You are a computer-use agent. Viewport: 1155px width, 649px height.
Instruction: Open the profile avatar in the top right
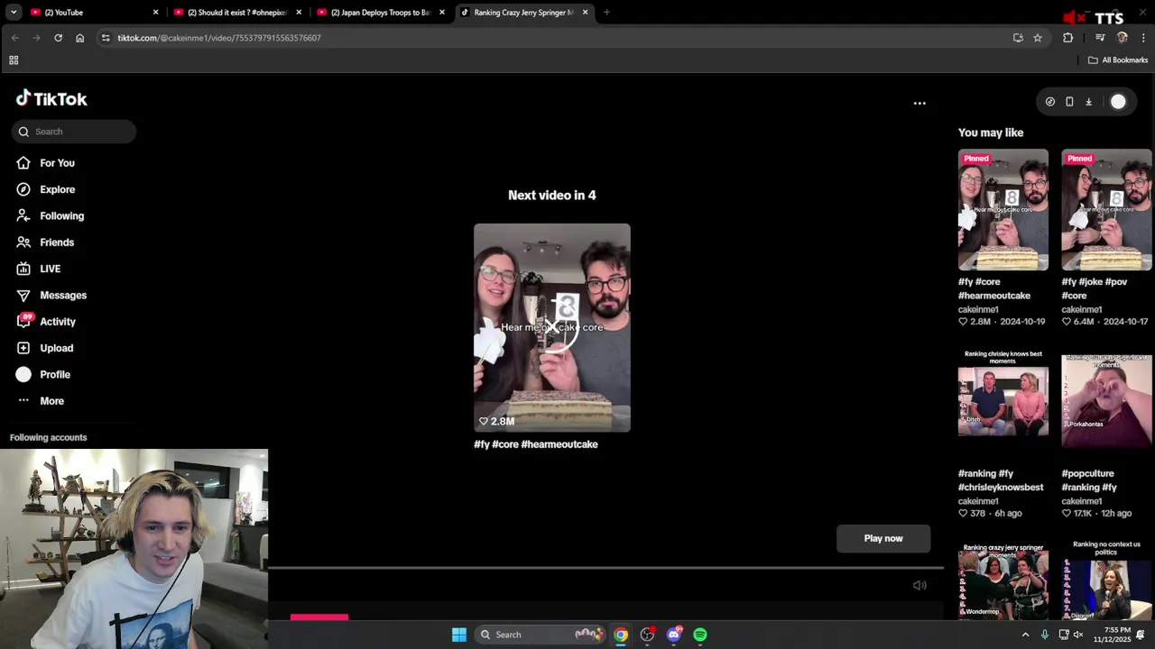(x=1118, y=102)
